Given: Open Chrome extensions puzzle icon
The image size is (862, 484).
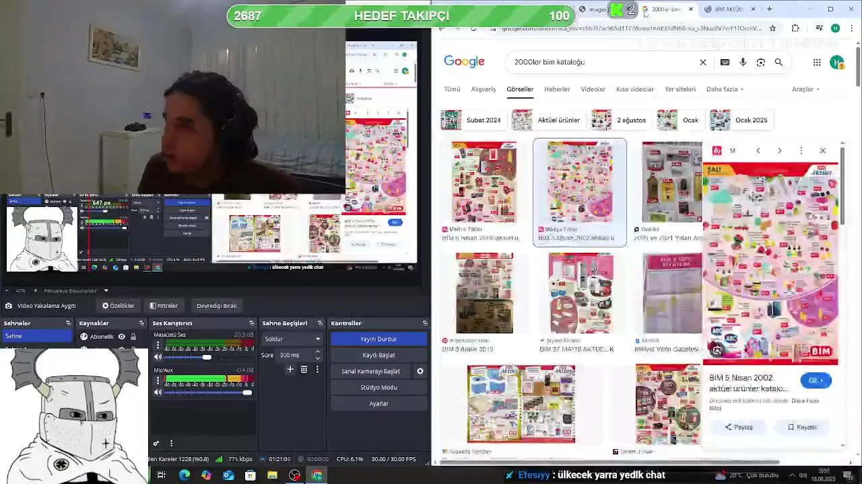Looking at the screenshot, I should click(x=795, y=28).
